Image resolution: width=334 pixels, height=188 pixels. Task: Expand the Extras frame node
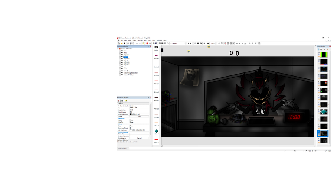coord(120,69)
